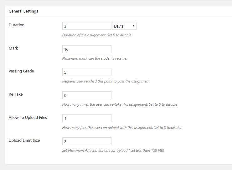Click the 'Requires user reached this point' description

pos(106,81)
